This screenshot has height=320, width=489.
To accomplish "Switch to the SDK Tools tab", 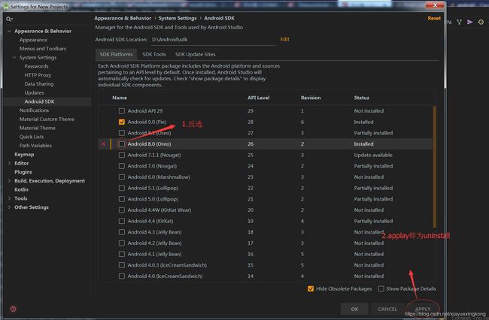I will (x=154, y=54).
